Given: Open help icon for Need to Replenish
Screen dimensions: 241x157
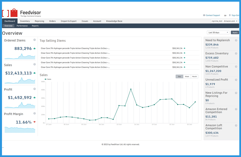Looking at the screenshot, I should click(x=236, y=40).
